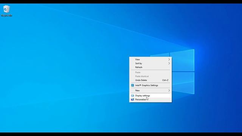Image resolution: width=242 pixels, height=136 pixels.
Task: Open the Sort by context menu entry
Action: pos(150,63)
